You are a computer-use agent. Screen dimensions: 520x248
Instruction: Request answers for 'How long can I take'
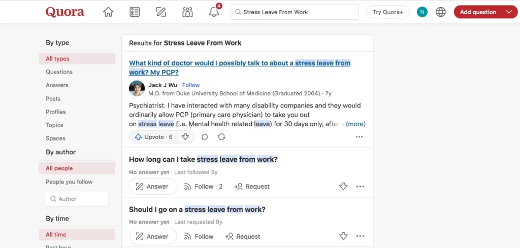252,187
